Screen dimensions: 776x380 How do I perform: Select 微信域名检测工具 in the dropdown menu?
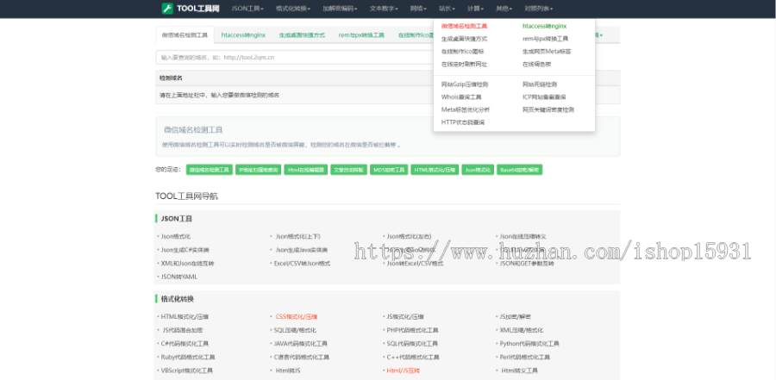coord(464,26)
